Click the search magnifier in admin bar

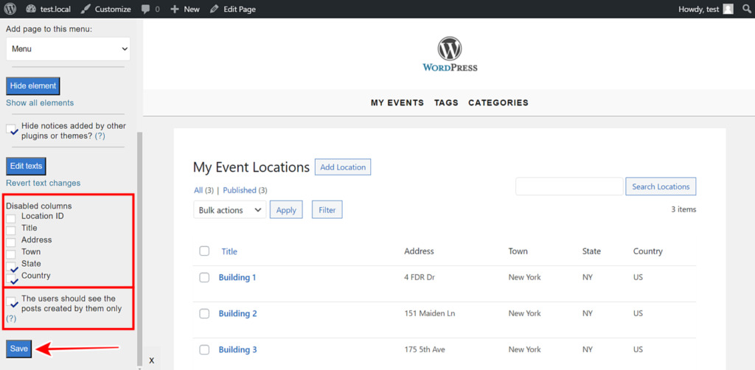[747, 9]
